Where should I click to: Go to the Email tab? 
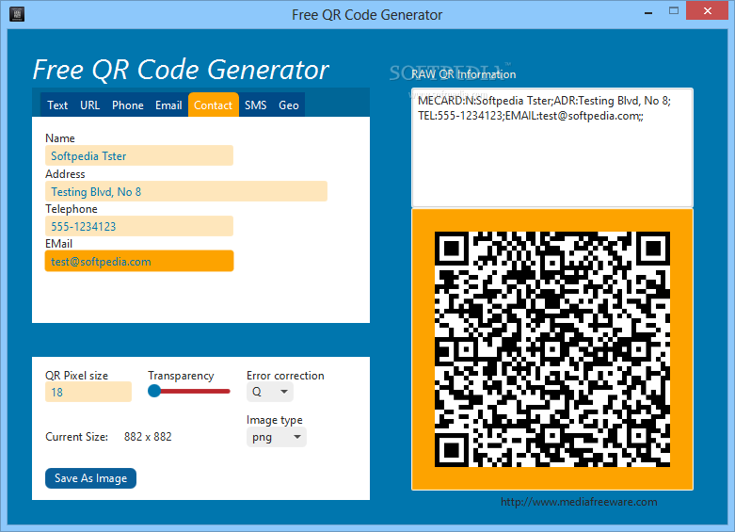168,105
